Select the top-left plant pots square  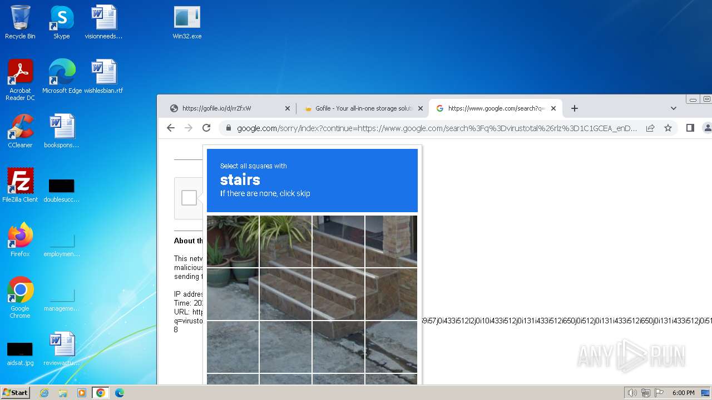point(233,241)
